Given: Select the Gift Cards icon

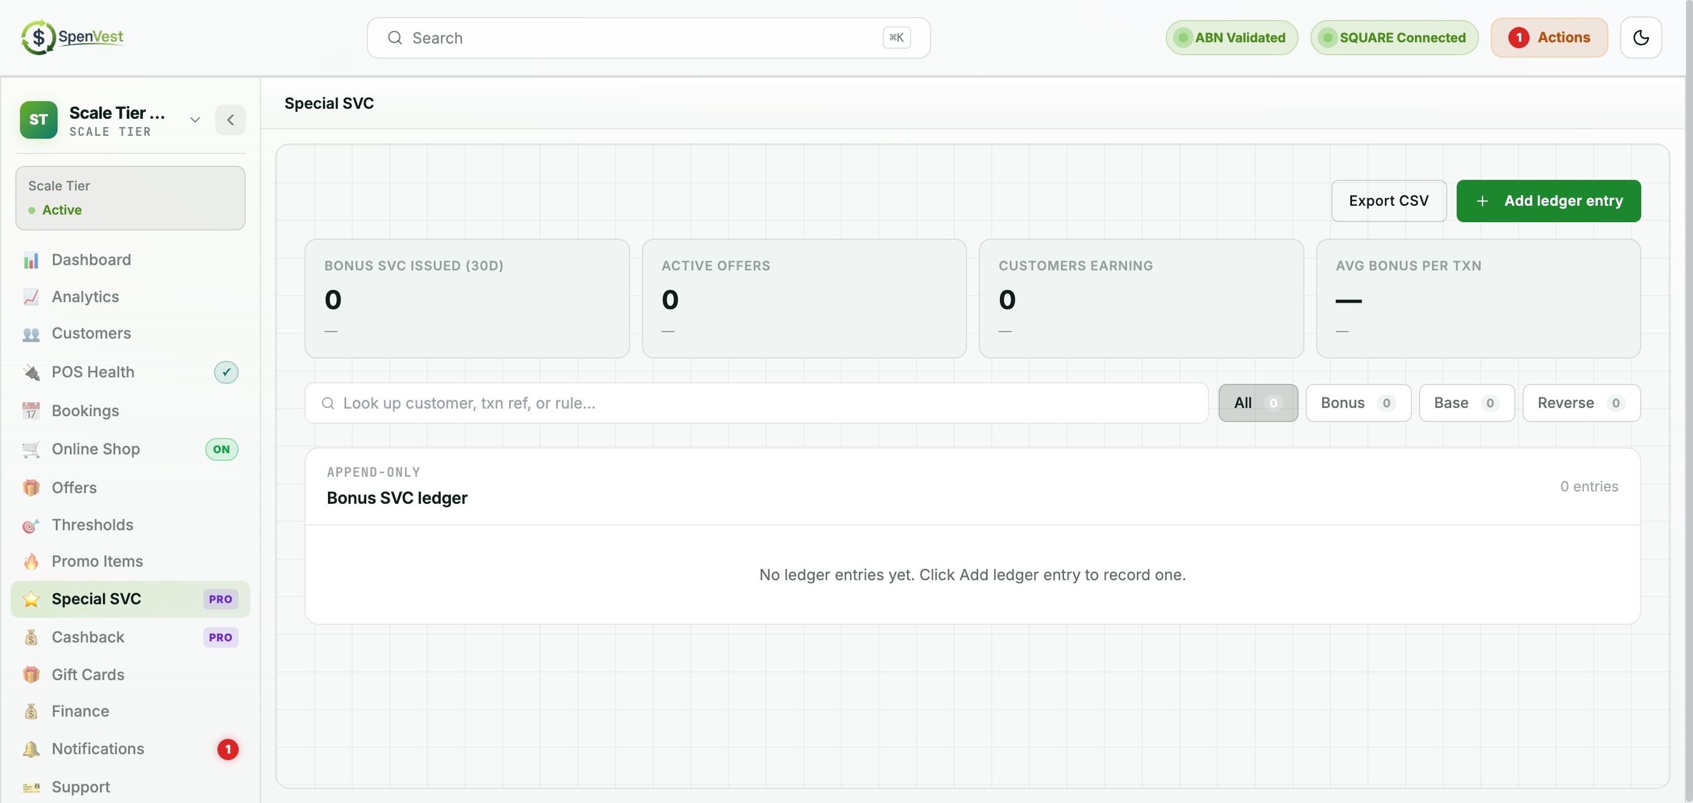Looking at the screenshot, I should point(31,675).
